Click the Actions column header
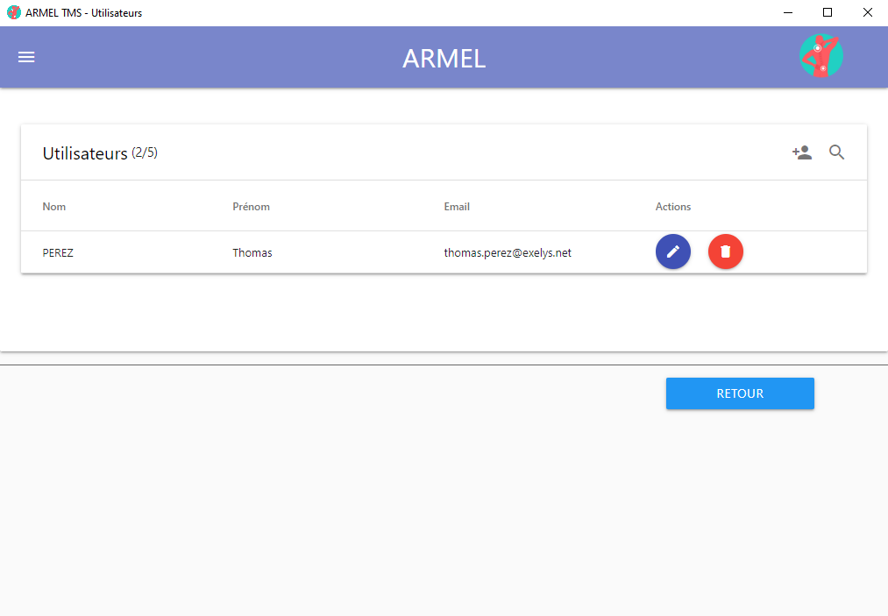 [x=673, y=207]
